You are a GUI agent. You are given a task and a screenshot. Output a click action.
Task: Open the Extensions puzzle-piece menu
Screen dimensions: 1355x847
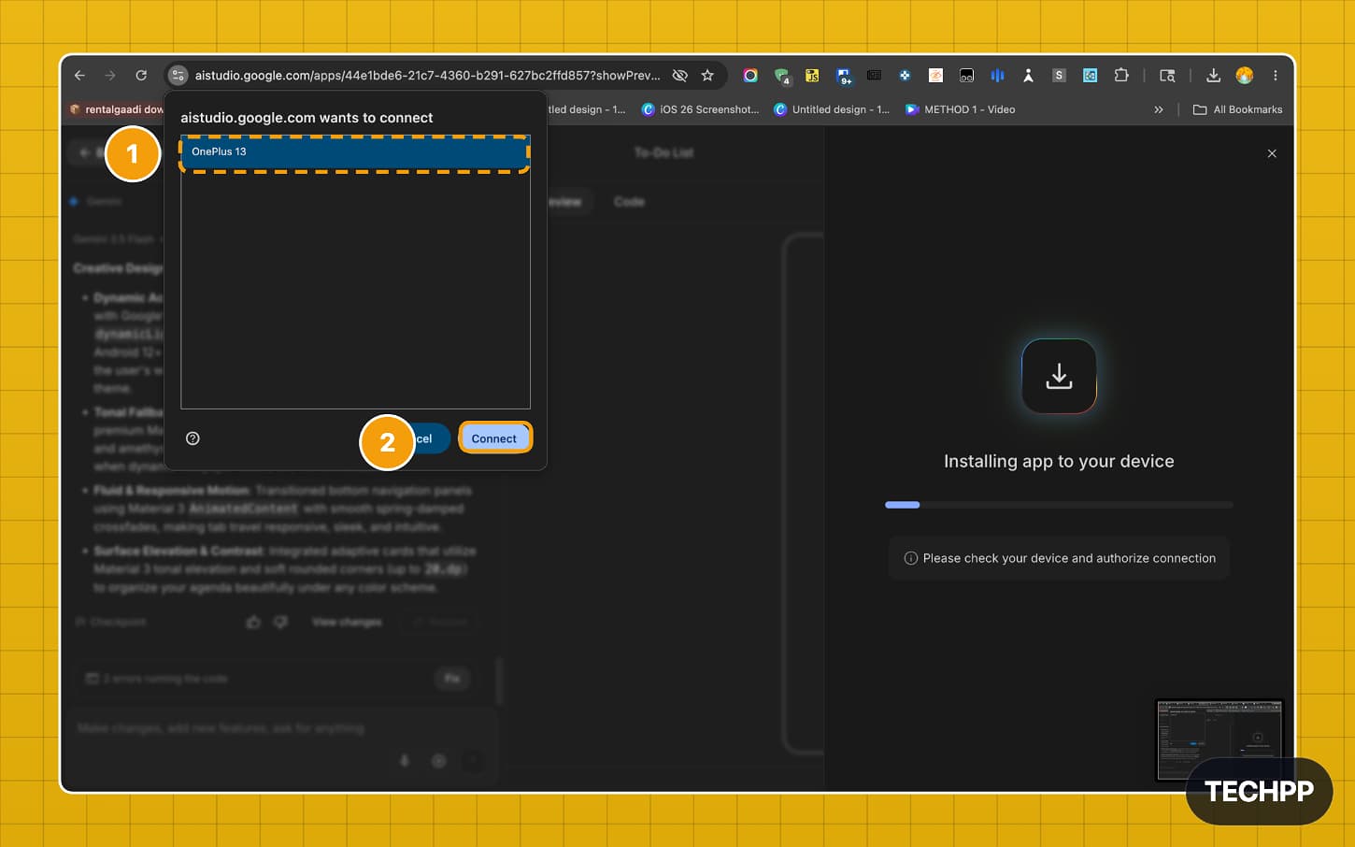(1121, 76)
